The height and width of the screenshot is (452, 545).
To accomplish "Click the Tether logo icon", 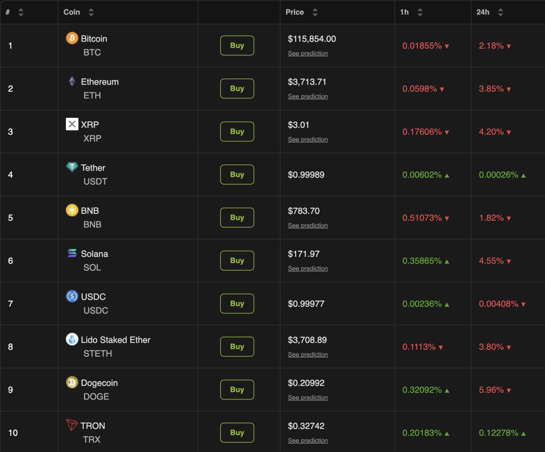I will (x=72, y=167).
